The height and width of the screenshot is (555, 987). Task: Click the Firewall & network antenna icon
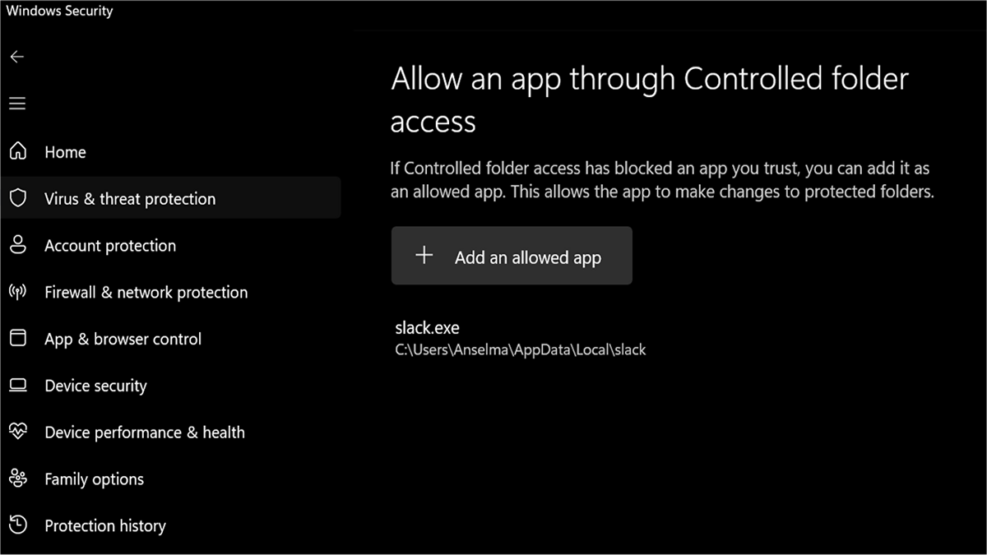[17, 292]
